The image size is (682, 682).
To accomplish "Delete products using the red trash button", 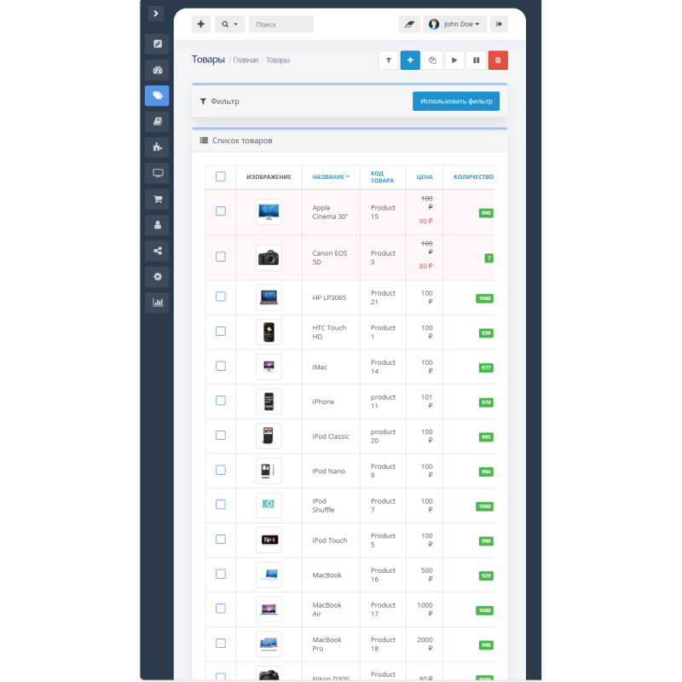I will (498, 60).
